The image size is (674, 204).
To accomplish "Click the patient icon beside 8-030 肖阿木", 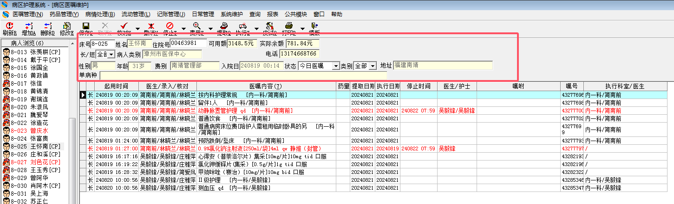I will coord(7,185).
